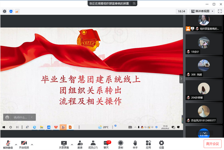Click the blue security shield icon
This screenshot has width=224, height=150.
(11, 11)
